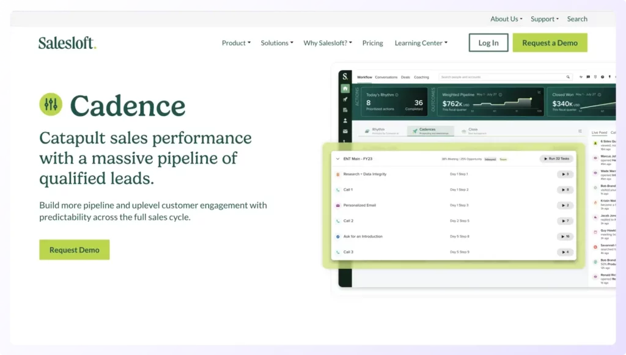Image resolution: width=626 pixels, height=355 pixels.
Task: Open the chat bubble icon in the dashboard top bar
Action: coord(588,77)
